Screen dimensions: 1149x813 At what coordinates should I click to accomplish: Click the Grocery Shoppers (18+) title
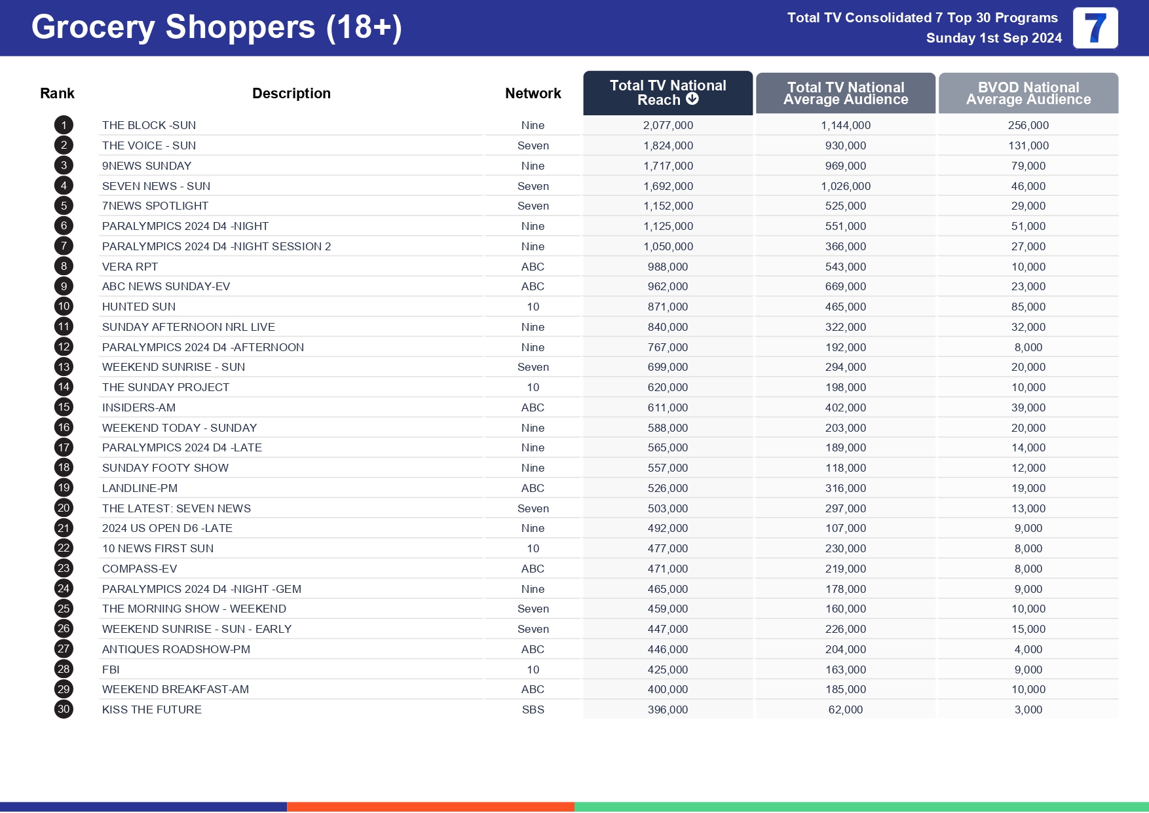click(x=216, y=28)
